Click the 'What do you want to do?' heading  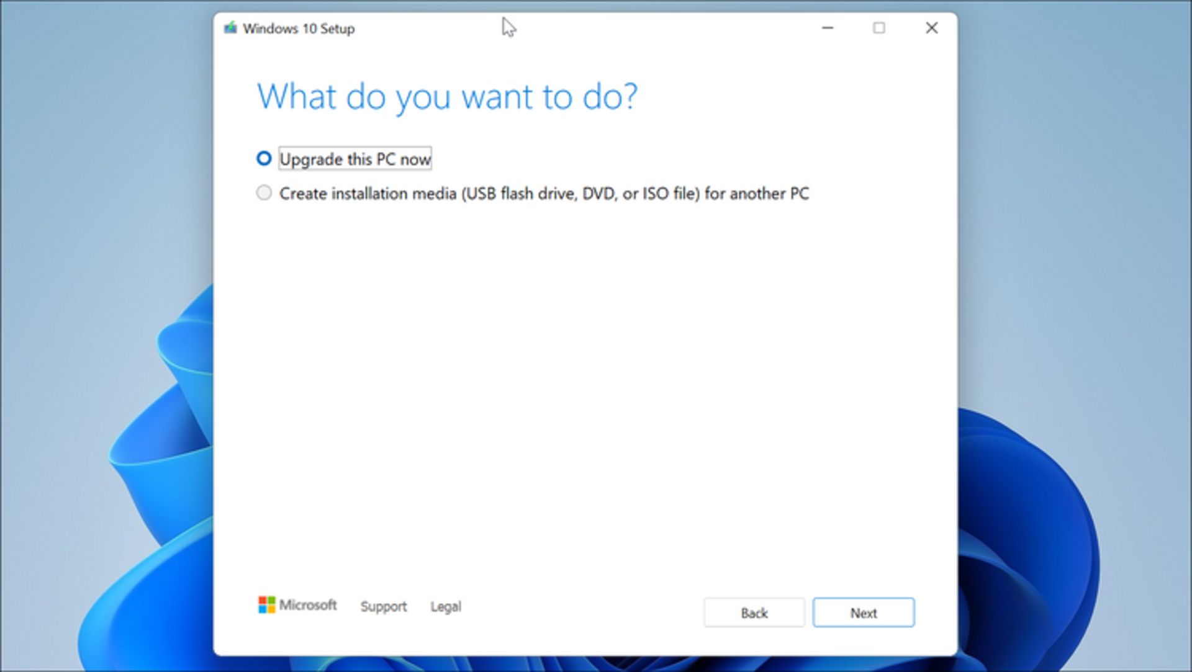coord(447,96)
